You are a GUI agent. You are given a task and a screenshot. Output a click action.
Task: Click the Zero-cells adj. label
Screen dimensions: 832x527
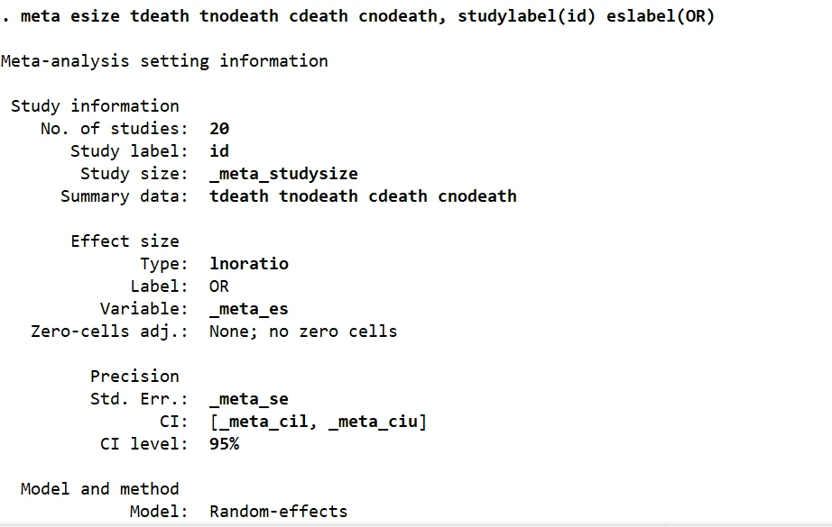(x=109, y=332)
